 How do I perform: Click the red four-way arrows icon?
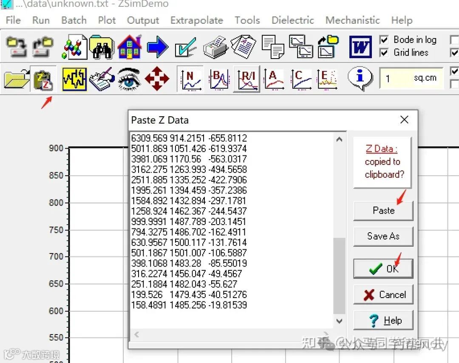(157, 79)
